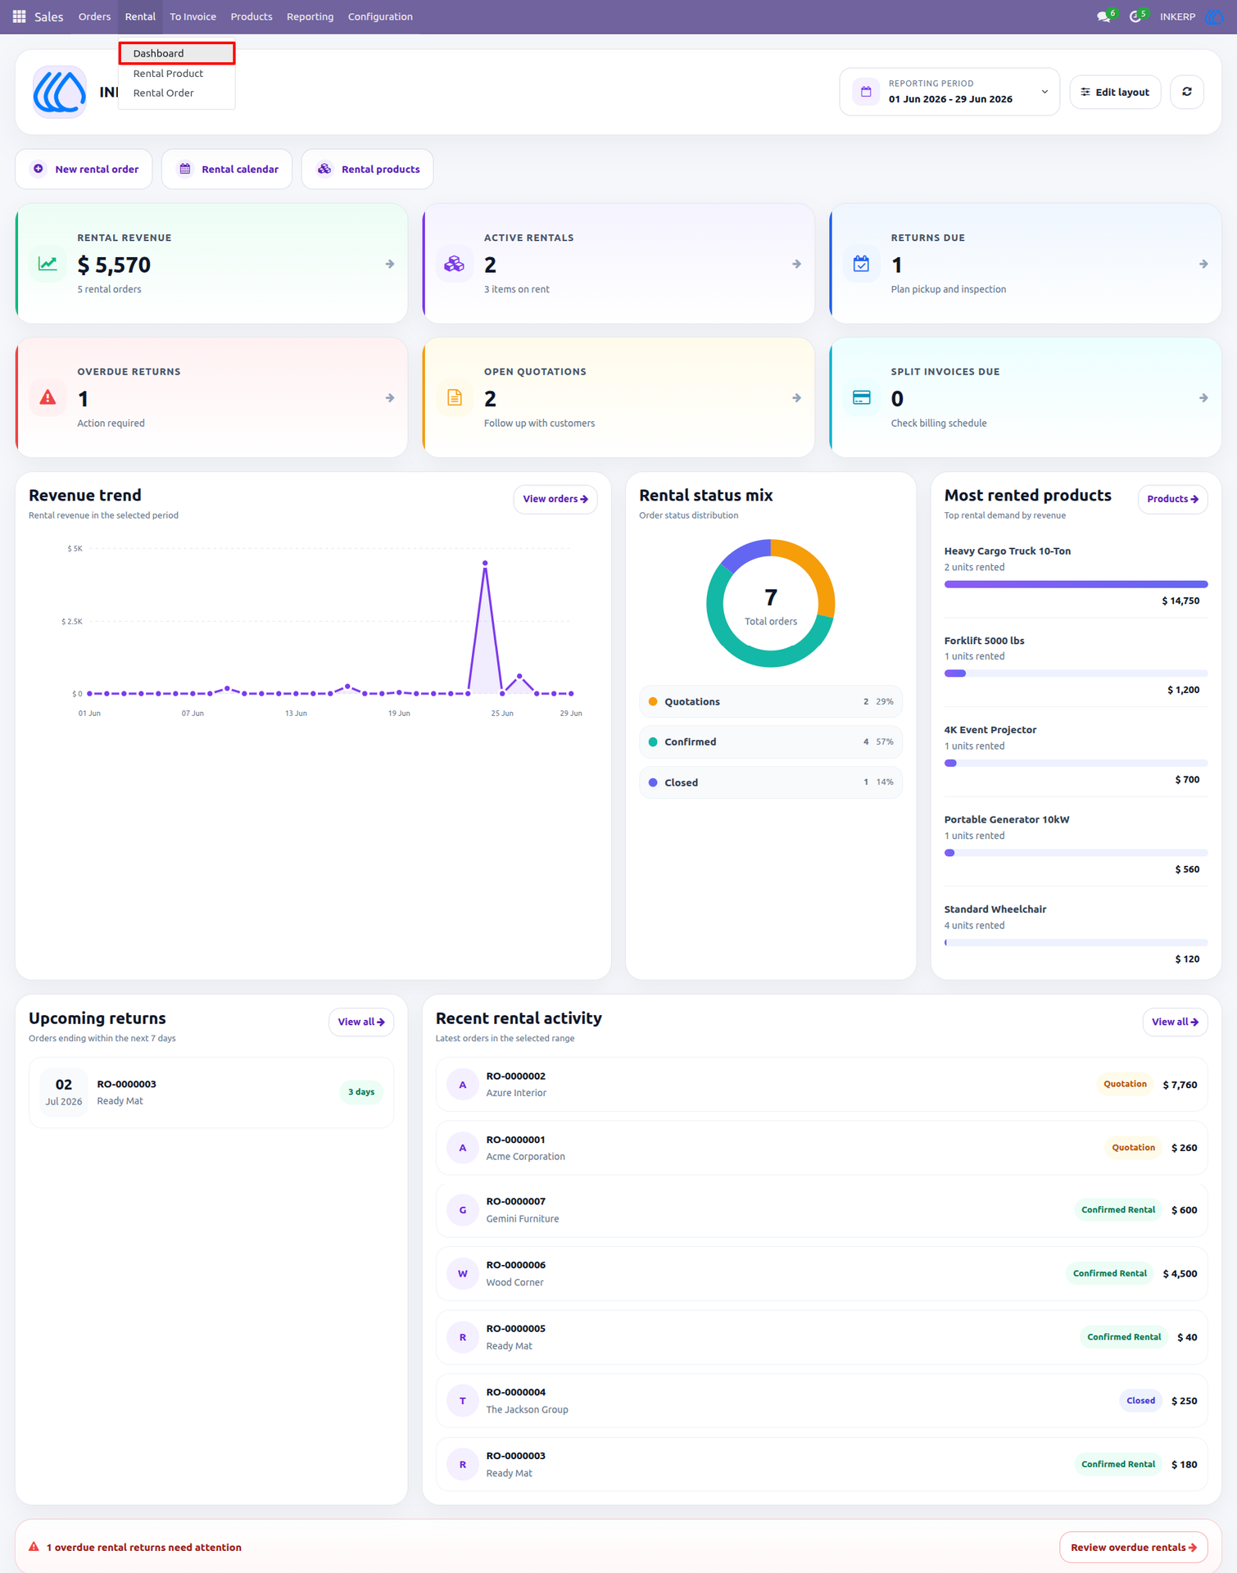
Task: Click the INKERP user avatar icon
Action: point(1214,16)
